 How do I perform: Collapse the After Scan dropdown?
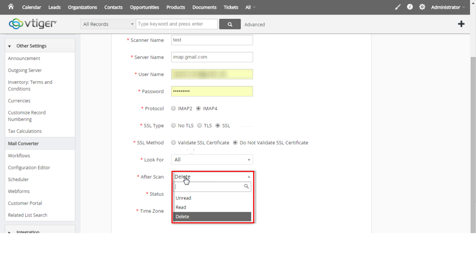[x=212, y=177]
